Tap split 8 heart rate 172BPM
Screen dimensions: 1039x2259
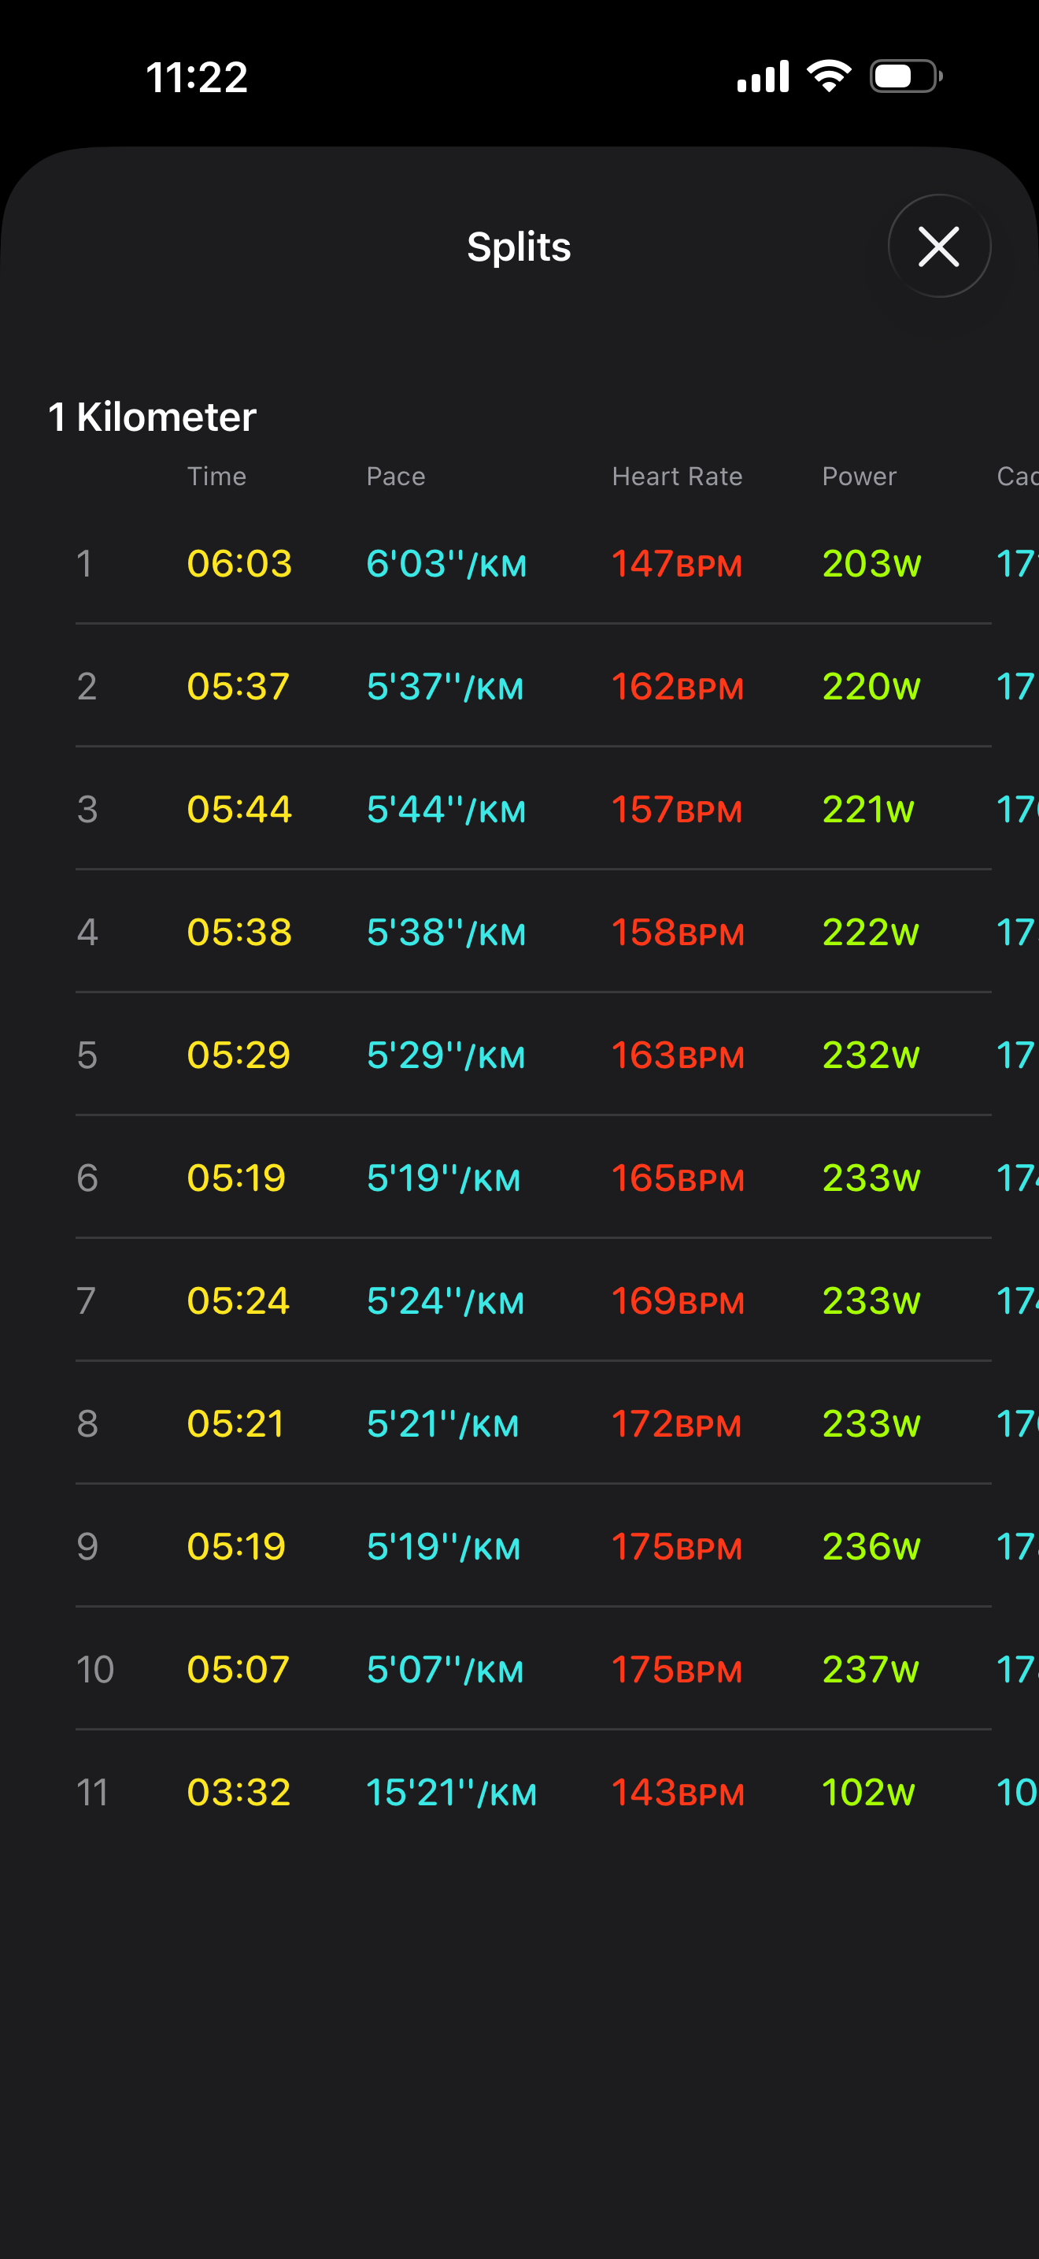676,1423
